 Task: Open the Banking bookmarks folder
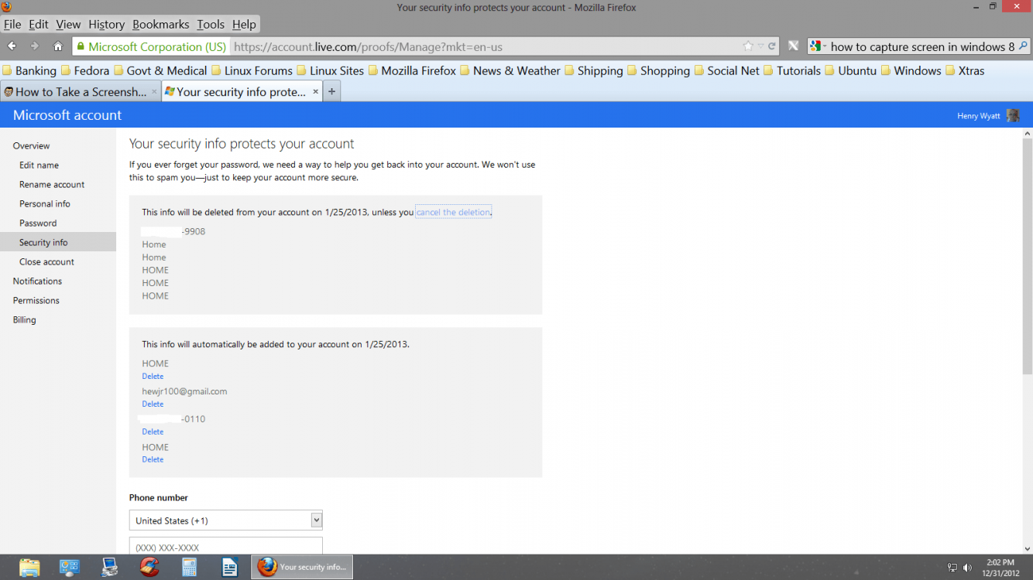pos(29,70)
